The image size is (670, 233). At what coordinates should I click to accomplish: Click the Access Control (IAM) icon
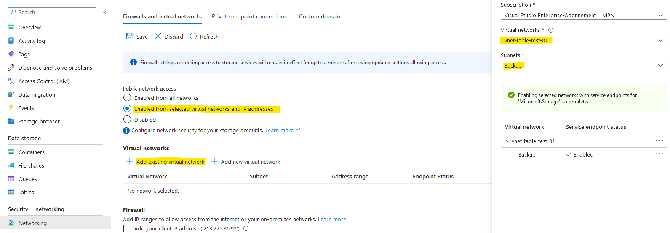11,81
